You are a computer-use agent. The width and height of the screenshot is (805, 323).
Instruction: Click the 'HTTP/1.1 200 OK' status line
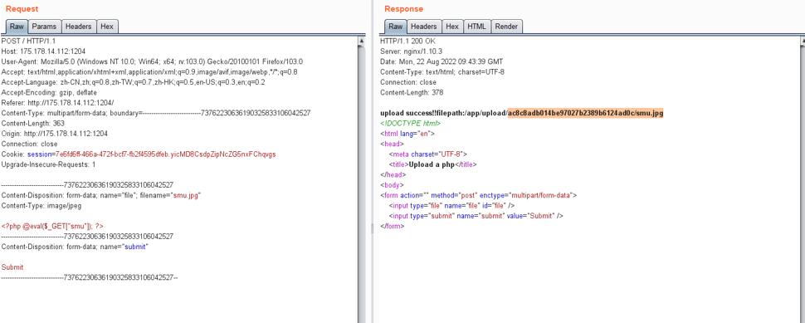pyautogui.click(x=407, y=41)
